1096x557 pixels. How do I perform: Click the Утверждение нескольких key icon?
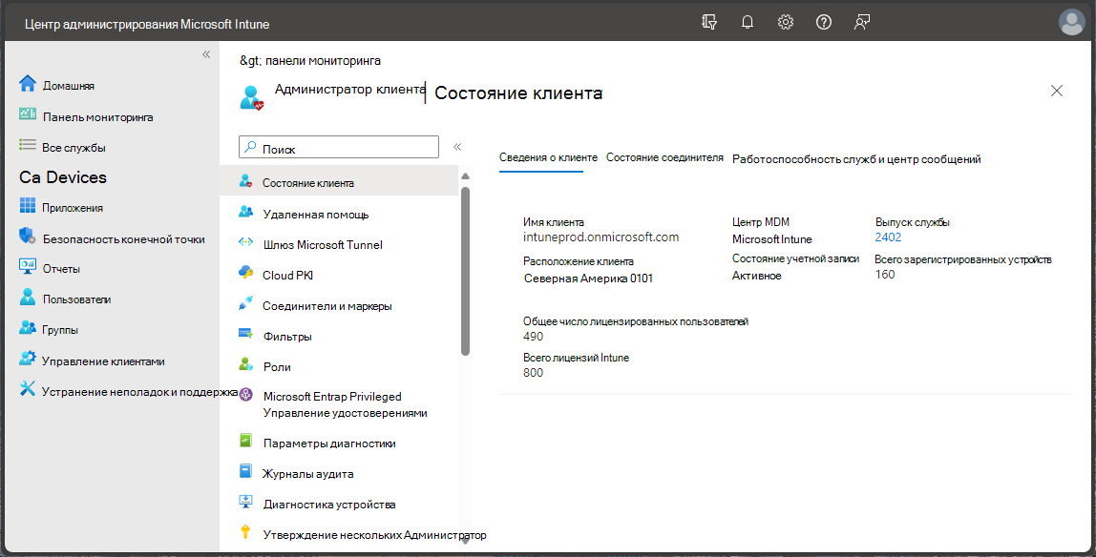click(x=245, y=533)
